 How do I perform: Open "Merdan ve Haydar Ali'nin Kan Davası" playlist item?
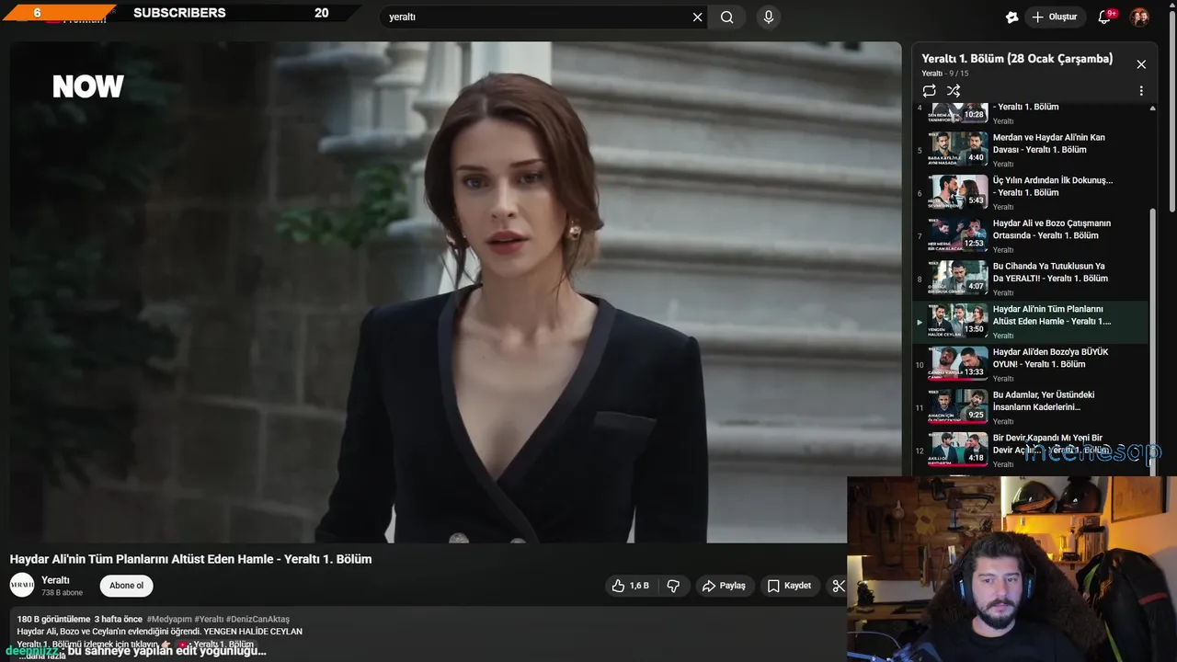click(x=1049, y=143)
